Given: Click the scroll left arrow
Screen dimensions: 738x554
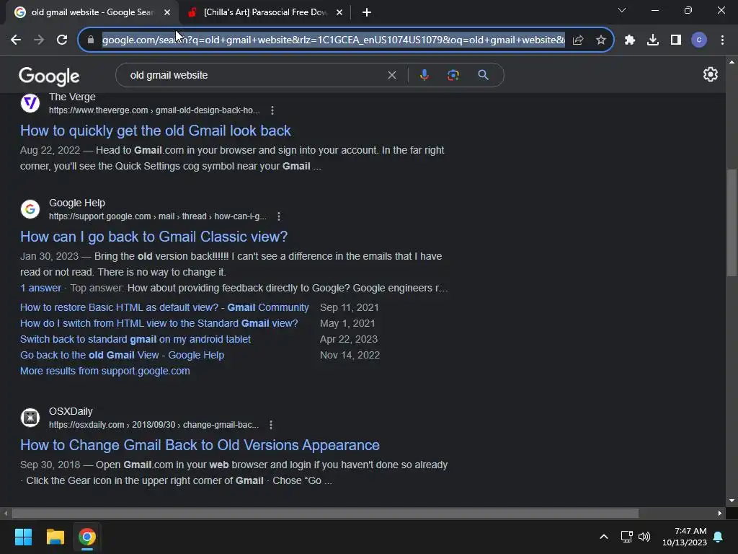Looking at the screenshot, I should [x=6, y=513].
